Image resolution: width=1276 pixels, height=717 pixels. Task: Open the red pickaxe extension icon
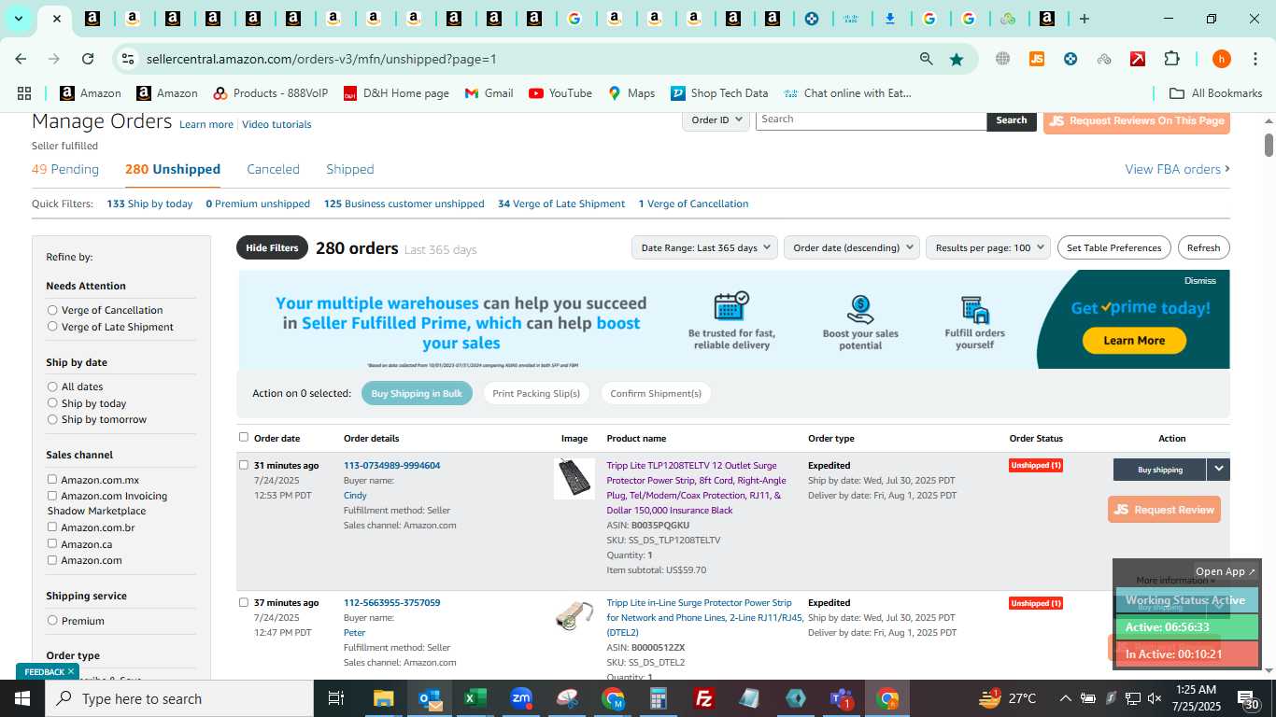pos(1138,59)
